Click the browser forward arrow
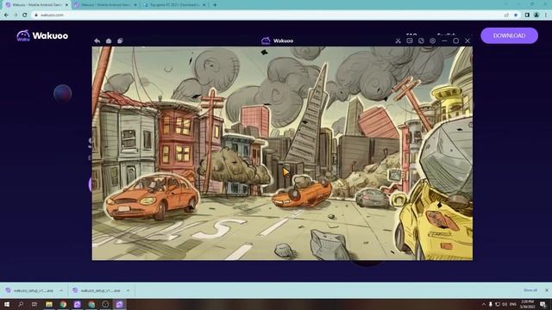Screen dimensions: 552x310 coord(16,15)
